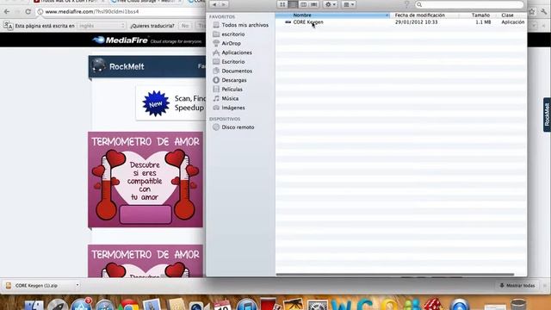Open Calendar icon in the Dock
The width and height of the screenshot is (551, 310).
point(222,305)
